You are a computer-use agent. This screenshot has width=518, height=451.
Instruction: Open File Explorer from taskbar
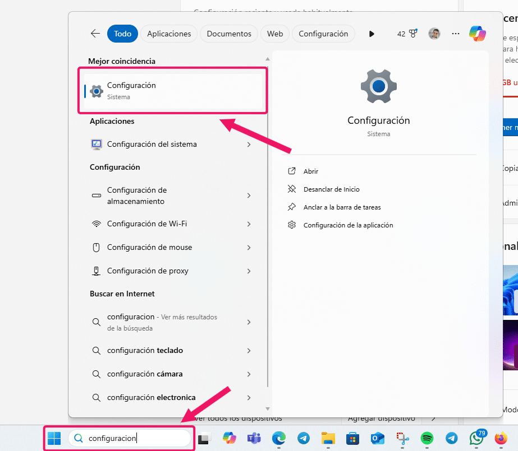[x=328, y=438]
